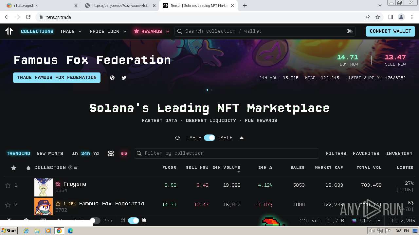Screen dimensions: 419x235
Task: Open the Chrome new tab plus button
Action: coord(245,6)
